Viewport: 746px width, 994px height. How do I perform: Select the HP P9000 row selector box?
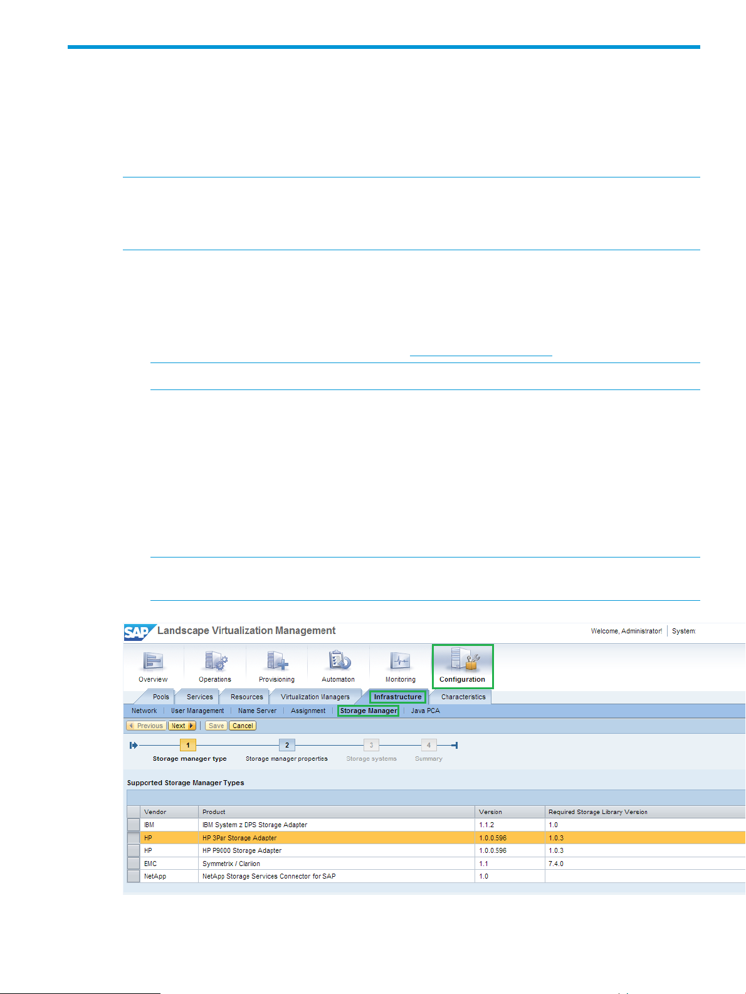click(134, 850)
